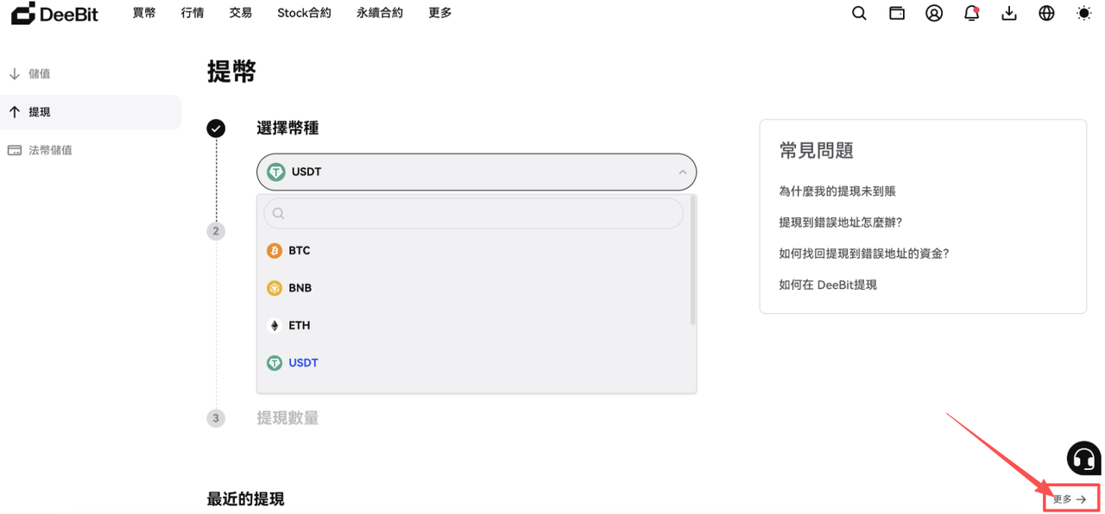The height and width of the screenshot is (514, 1105).
Task: Open FAQ 提現到錯誤地址怎麼辦?
Action: pyautogui.click(x=841, y=223)
